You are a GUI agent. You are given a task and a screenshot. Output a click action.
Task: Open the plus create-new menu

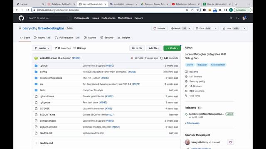pyautogui.click(x=237, y=18)
